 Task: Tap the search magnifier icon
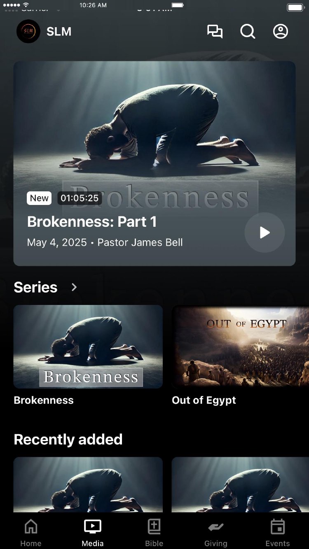pos(248,32)
